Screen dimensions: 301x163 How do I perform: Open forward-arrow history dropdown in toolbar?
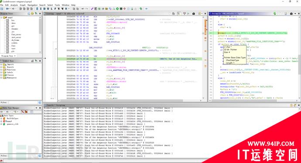[16, 9]
